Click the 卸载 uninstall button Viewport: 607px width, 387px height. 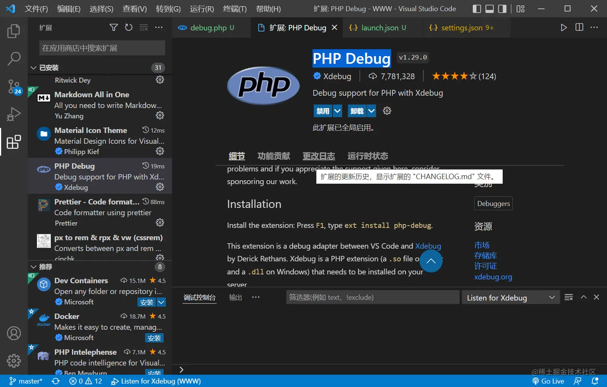point(357,111)
